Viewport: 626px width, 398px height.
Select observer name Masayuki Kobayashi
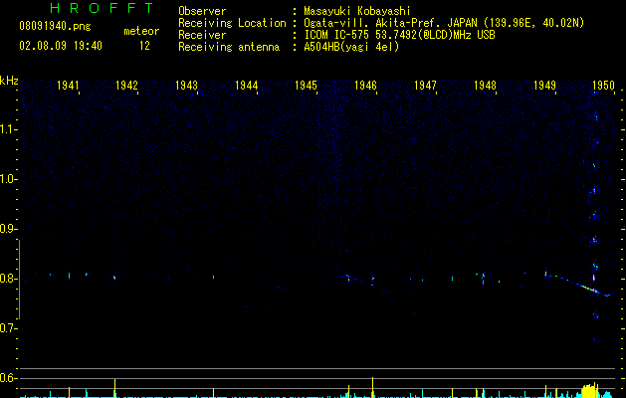pos(357,11)
